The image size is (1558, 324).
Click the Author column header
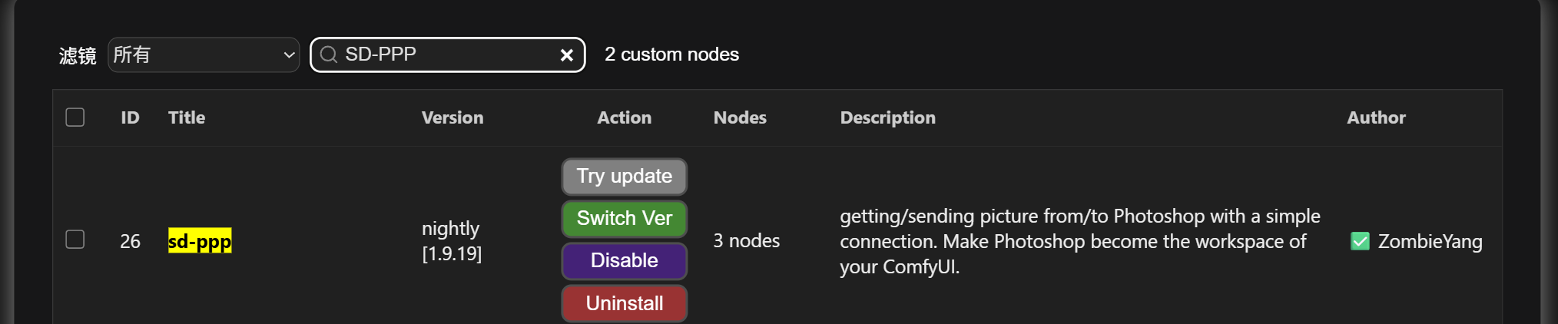coord(1376,117)
